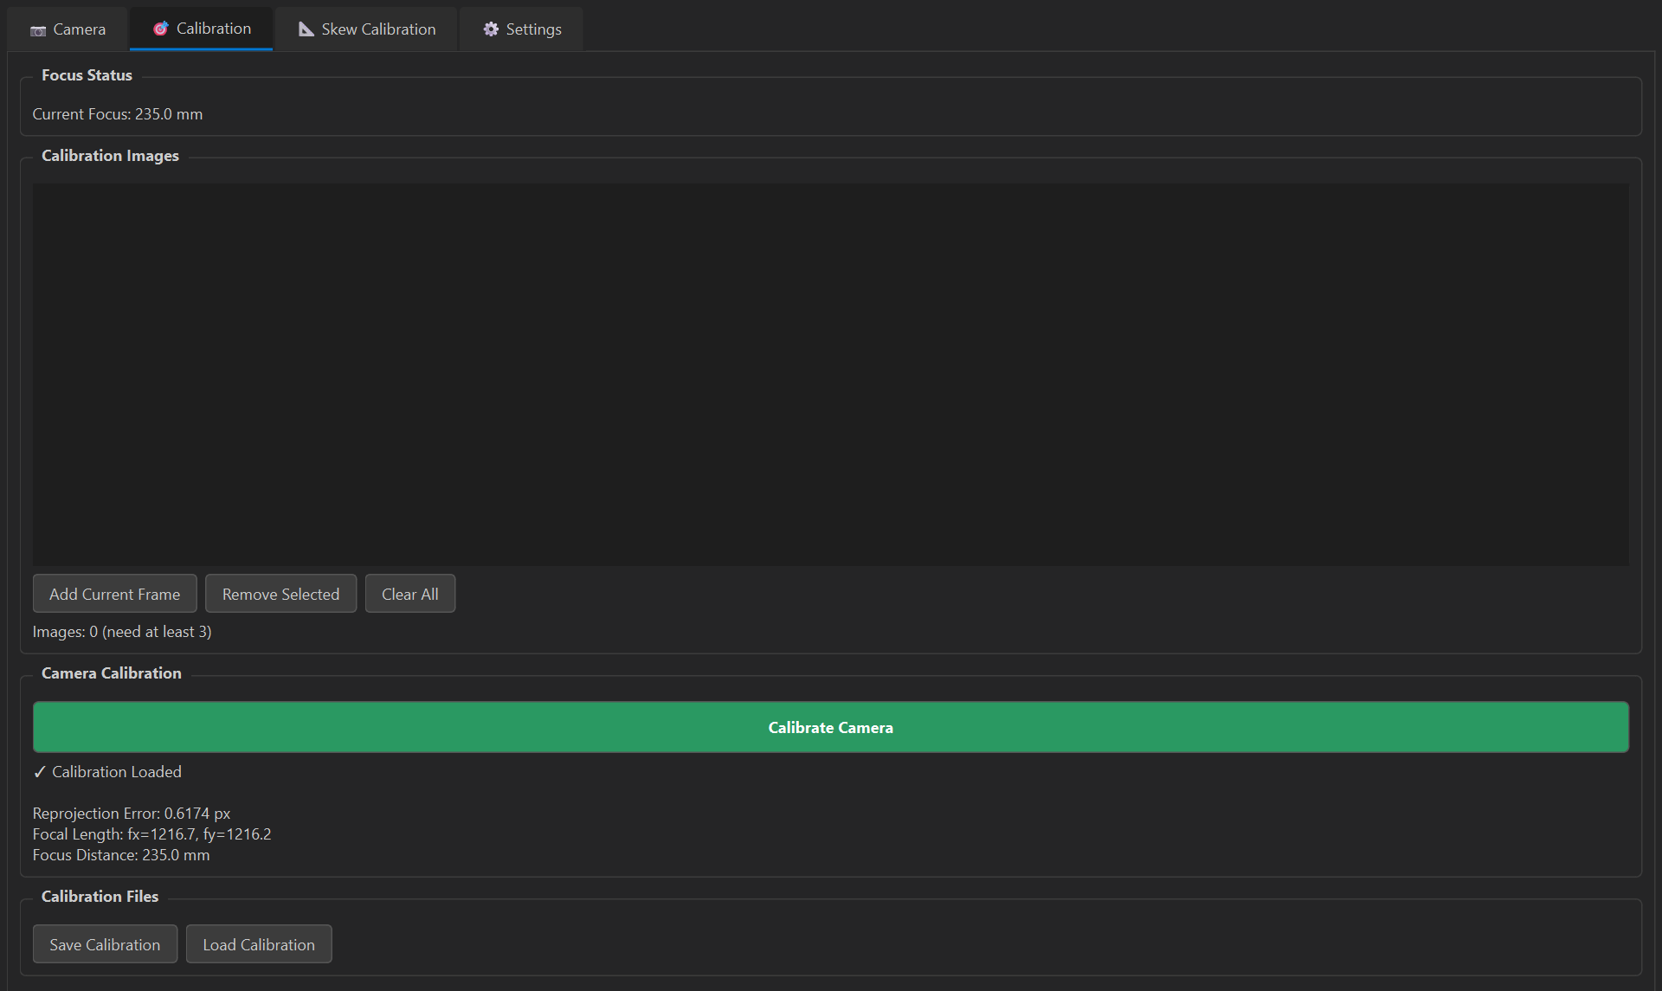The width and height of the screenshot is (1662, 991).
Task: Click the Camera Calibration group heading
Action: coord(112,673)
